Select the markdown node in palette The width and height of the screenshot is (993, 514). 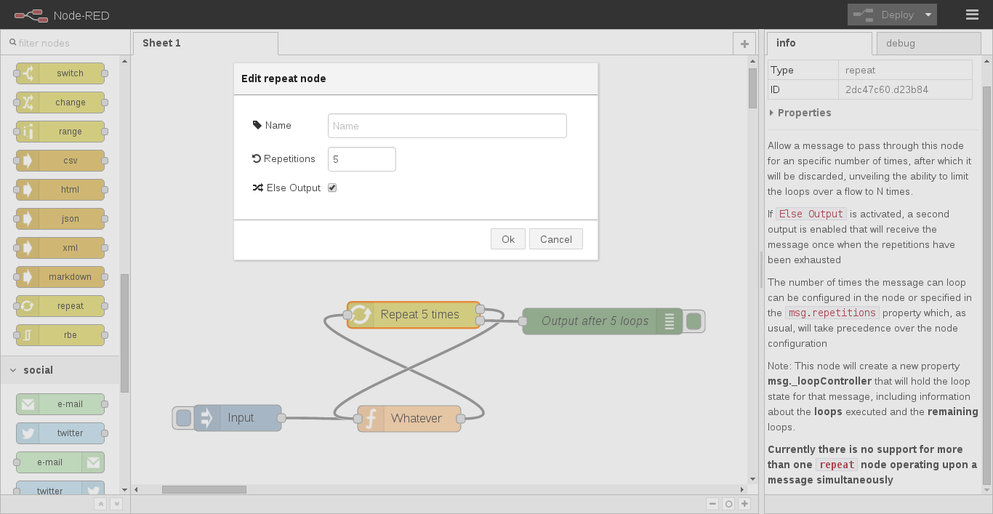(60, 277)
